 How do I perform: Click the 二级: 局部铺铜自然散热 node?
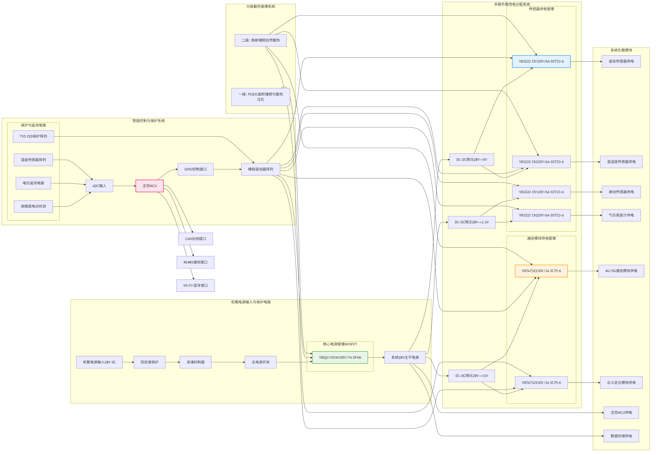pos(260,40)
